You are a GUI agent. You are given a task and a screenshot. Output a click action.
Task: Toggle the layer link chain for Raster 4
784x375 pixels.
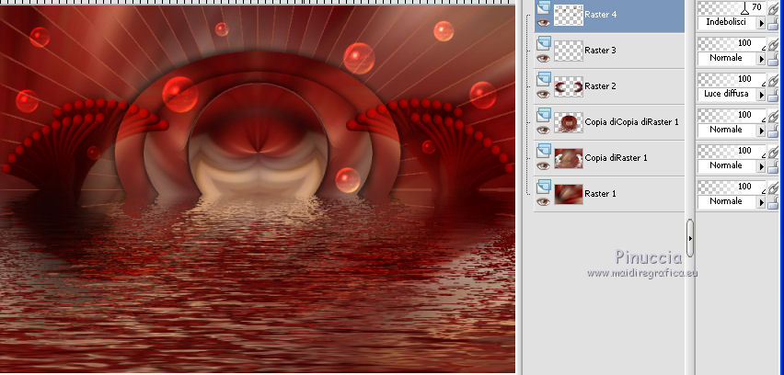773,7
